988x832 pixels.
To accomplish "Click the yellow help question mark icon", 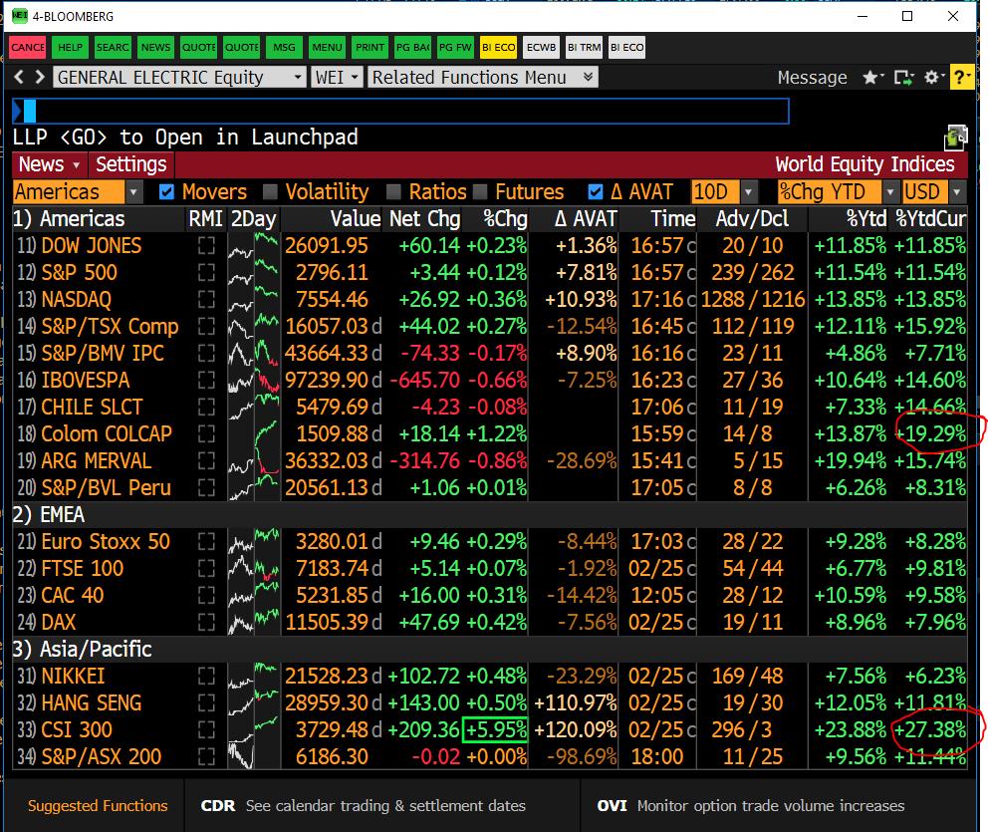I will coord(961,78).
